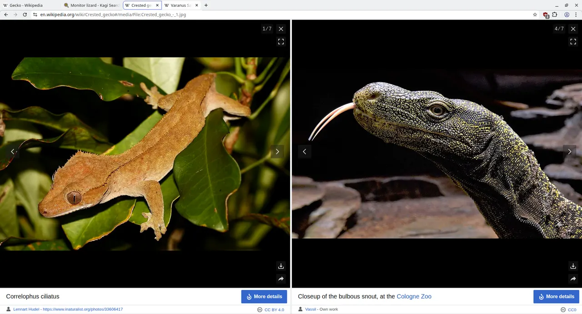The height and width of the screenshot is (314, 582).
Task: Open the uBlock extension icon
Action: [x=546, y=15]
